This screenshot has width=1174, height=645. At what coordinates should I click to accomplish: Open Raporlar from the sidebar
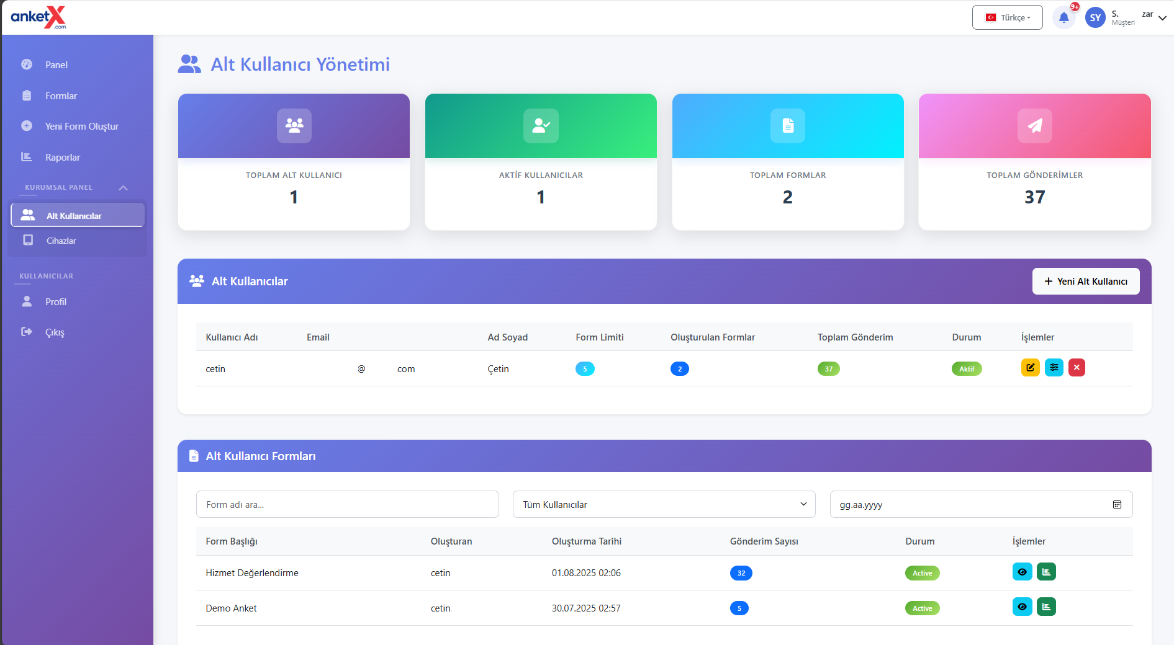[x=62, y=158]
